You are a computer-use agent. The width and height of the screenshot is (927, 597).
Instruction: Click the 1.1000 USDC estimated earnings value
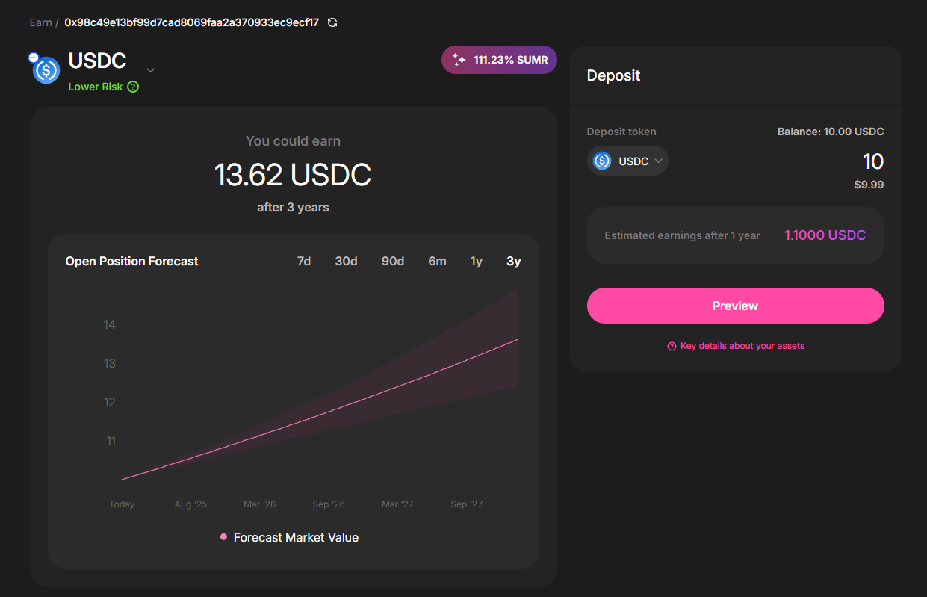(825, 235)
